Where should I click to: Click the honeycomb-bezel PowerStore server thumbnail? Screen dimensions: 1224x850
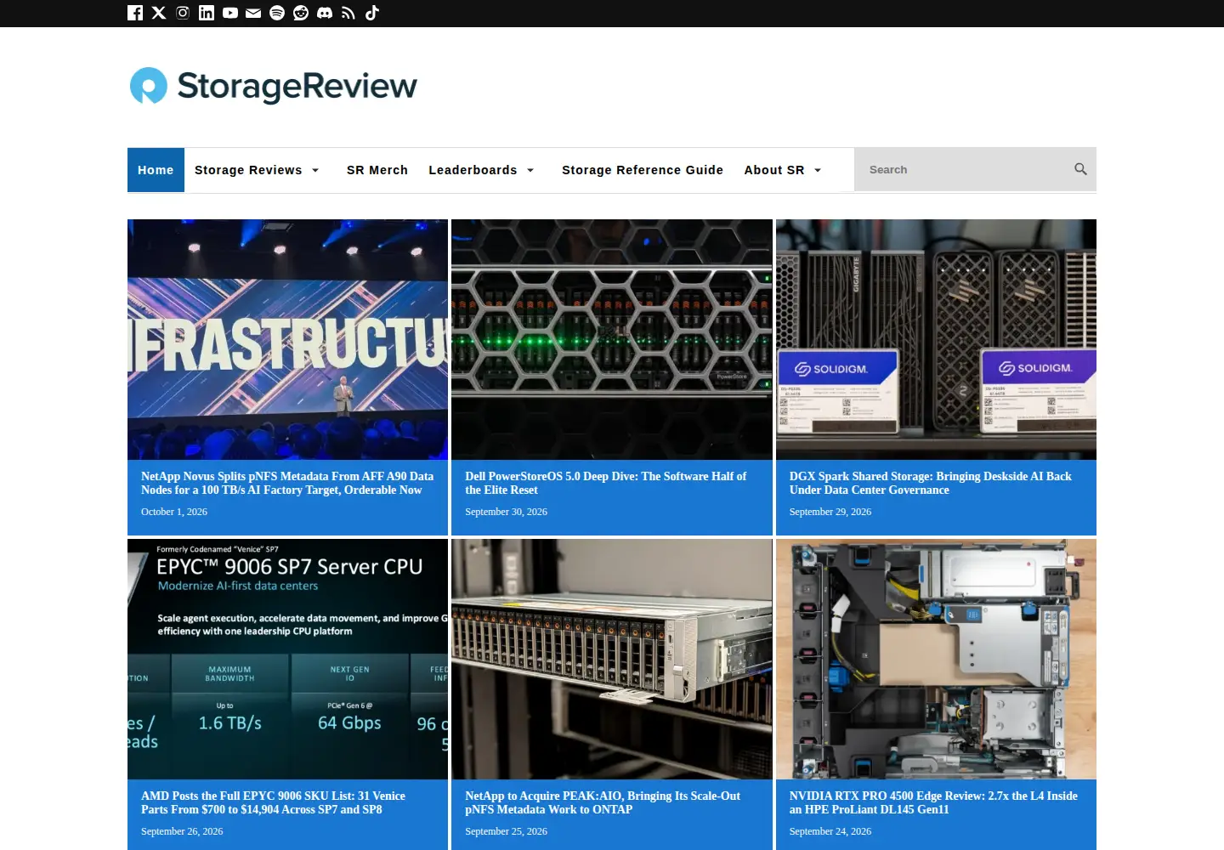pyautogui.click(x=612, y=339)
